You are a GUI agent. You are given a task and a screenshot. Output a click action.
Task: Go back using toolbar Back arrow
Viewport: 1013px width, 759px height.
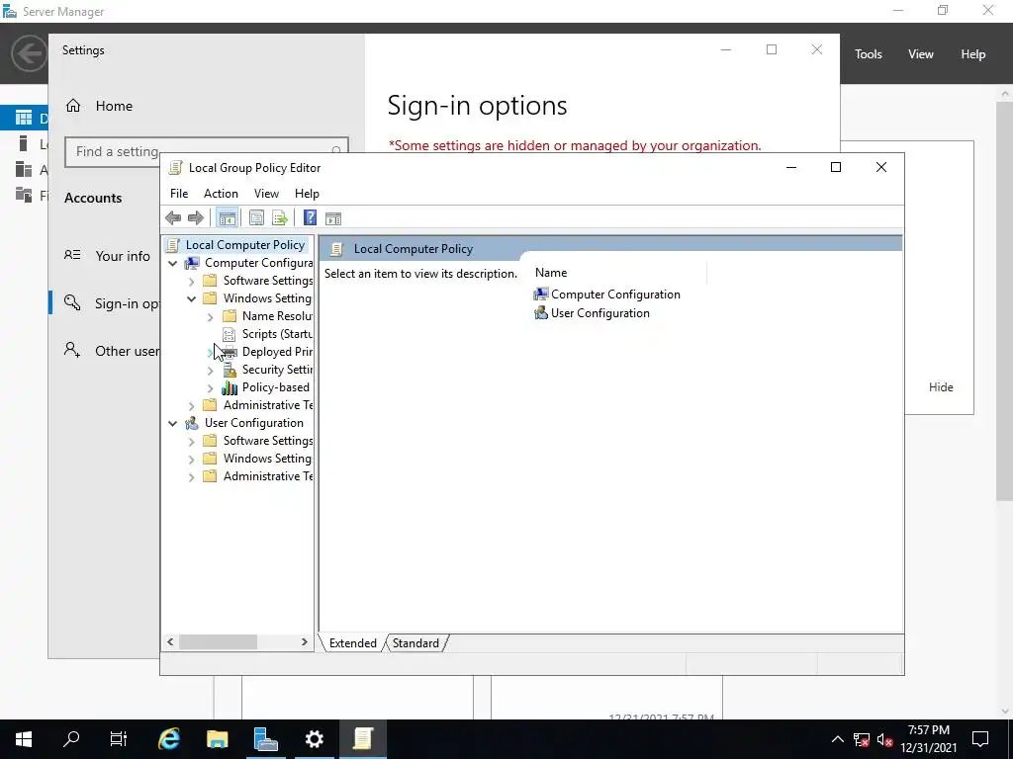[173, 218]
